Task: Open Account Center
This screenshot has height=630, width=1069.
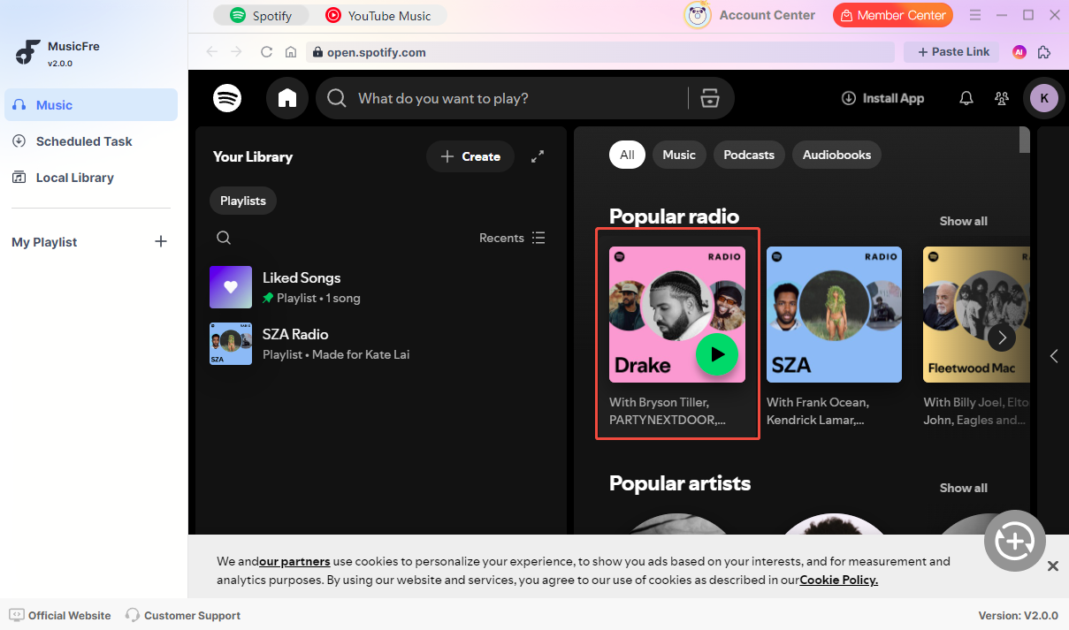Action: tap(767, 15)
